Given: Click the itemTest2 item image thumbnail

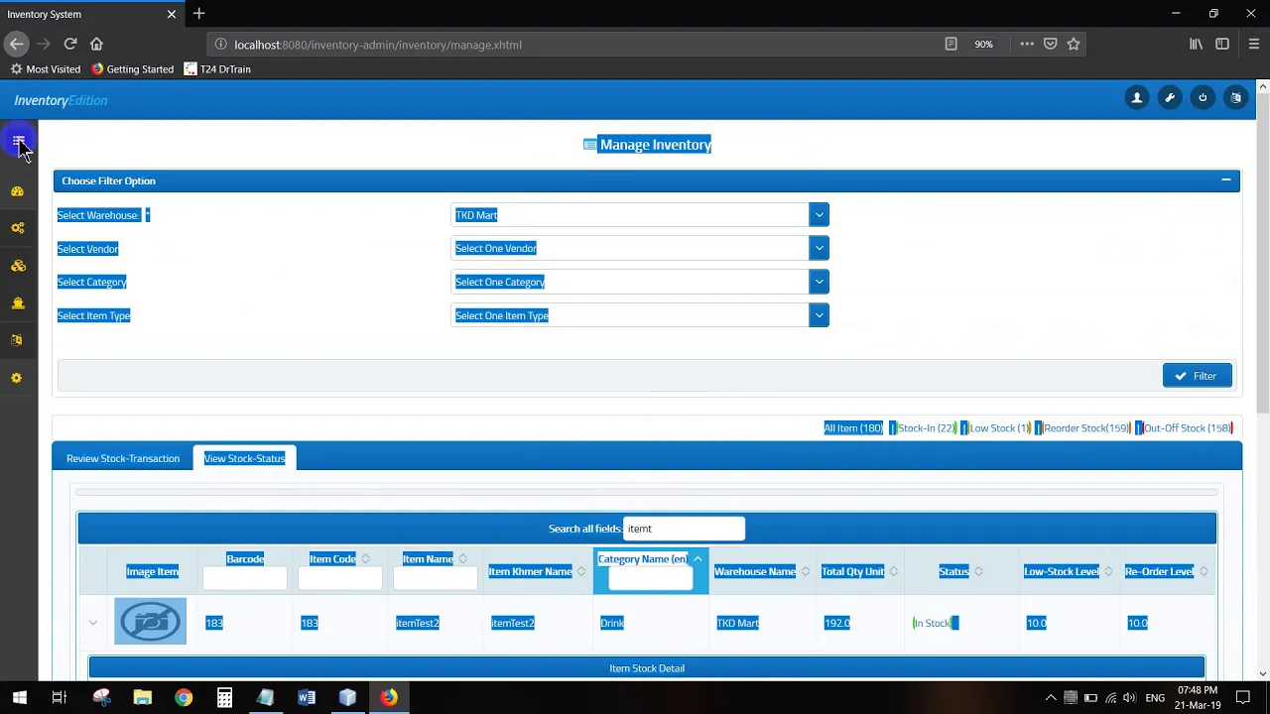Looking at the screenshot, I should point(150,622).
